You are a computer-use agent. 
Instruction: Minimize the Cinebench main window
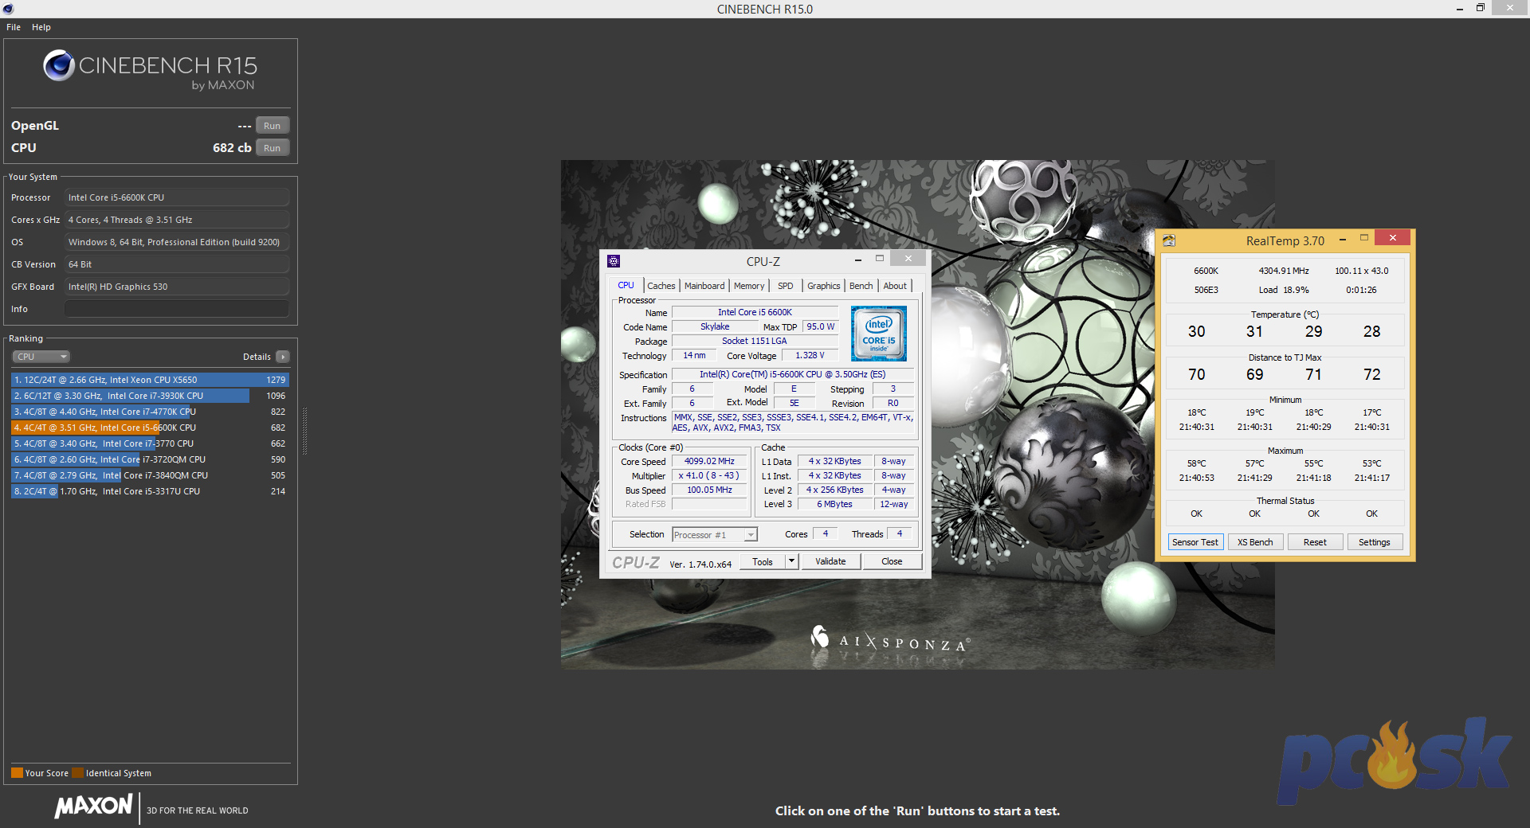[1460, 9]
